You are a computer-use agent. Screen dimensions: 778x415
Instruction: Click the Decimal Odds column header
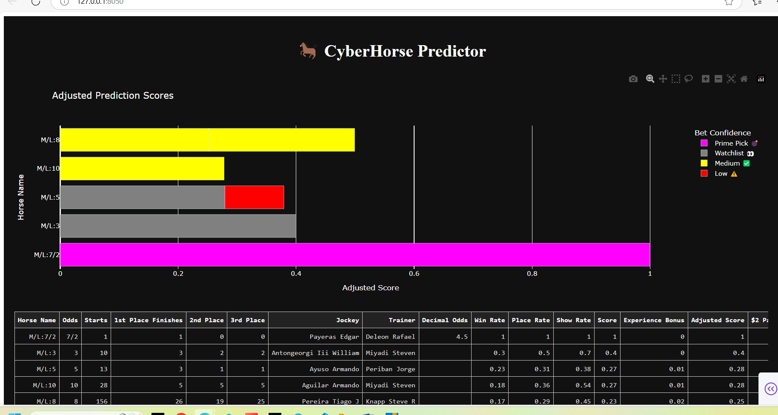pos(445,320)
